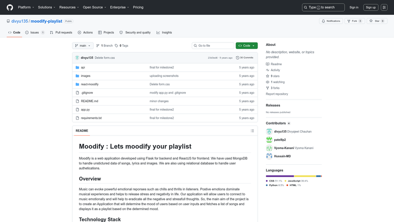Open the .gitignore file
The image size is (394, 222).
pyautogui.click(x=87, y=93)
